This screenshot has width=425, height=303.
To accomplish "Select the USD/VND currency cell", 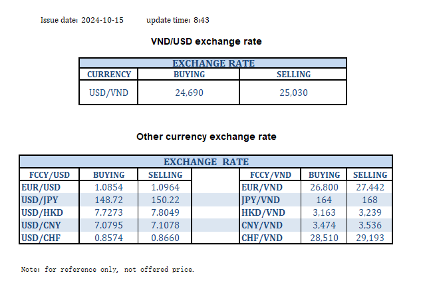I will click(109, 93).
